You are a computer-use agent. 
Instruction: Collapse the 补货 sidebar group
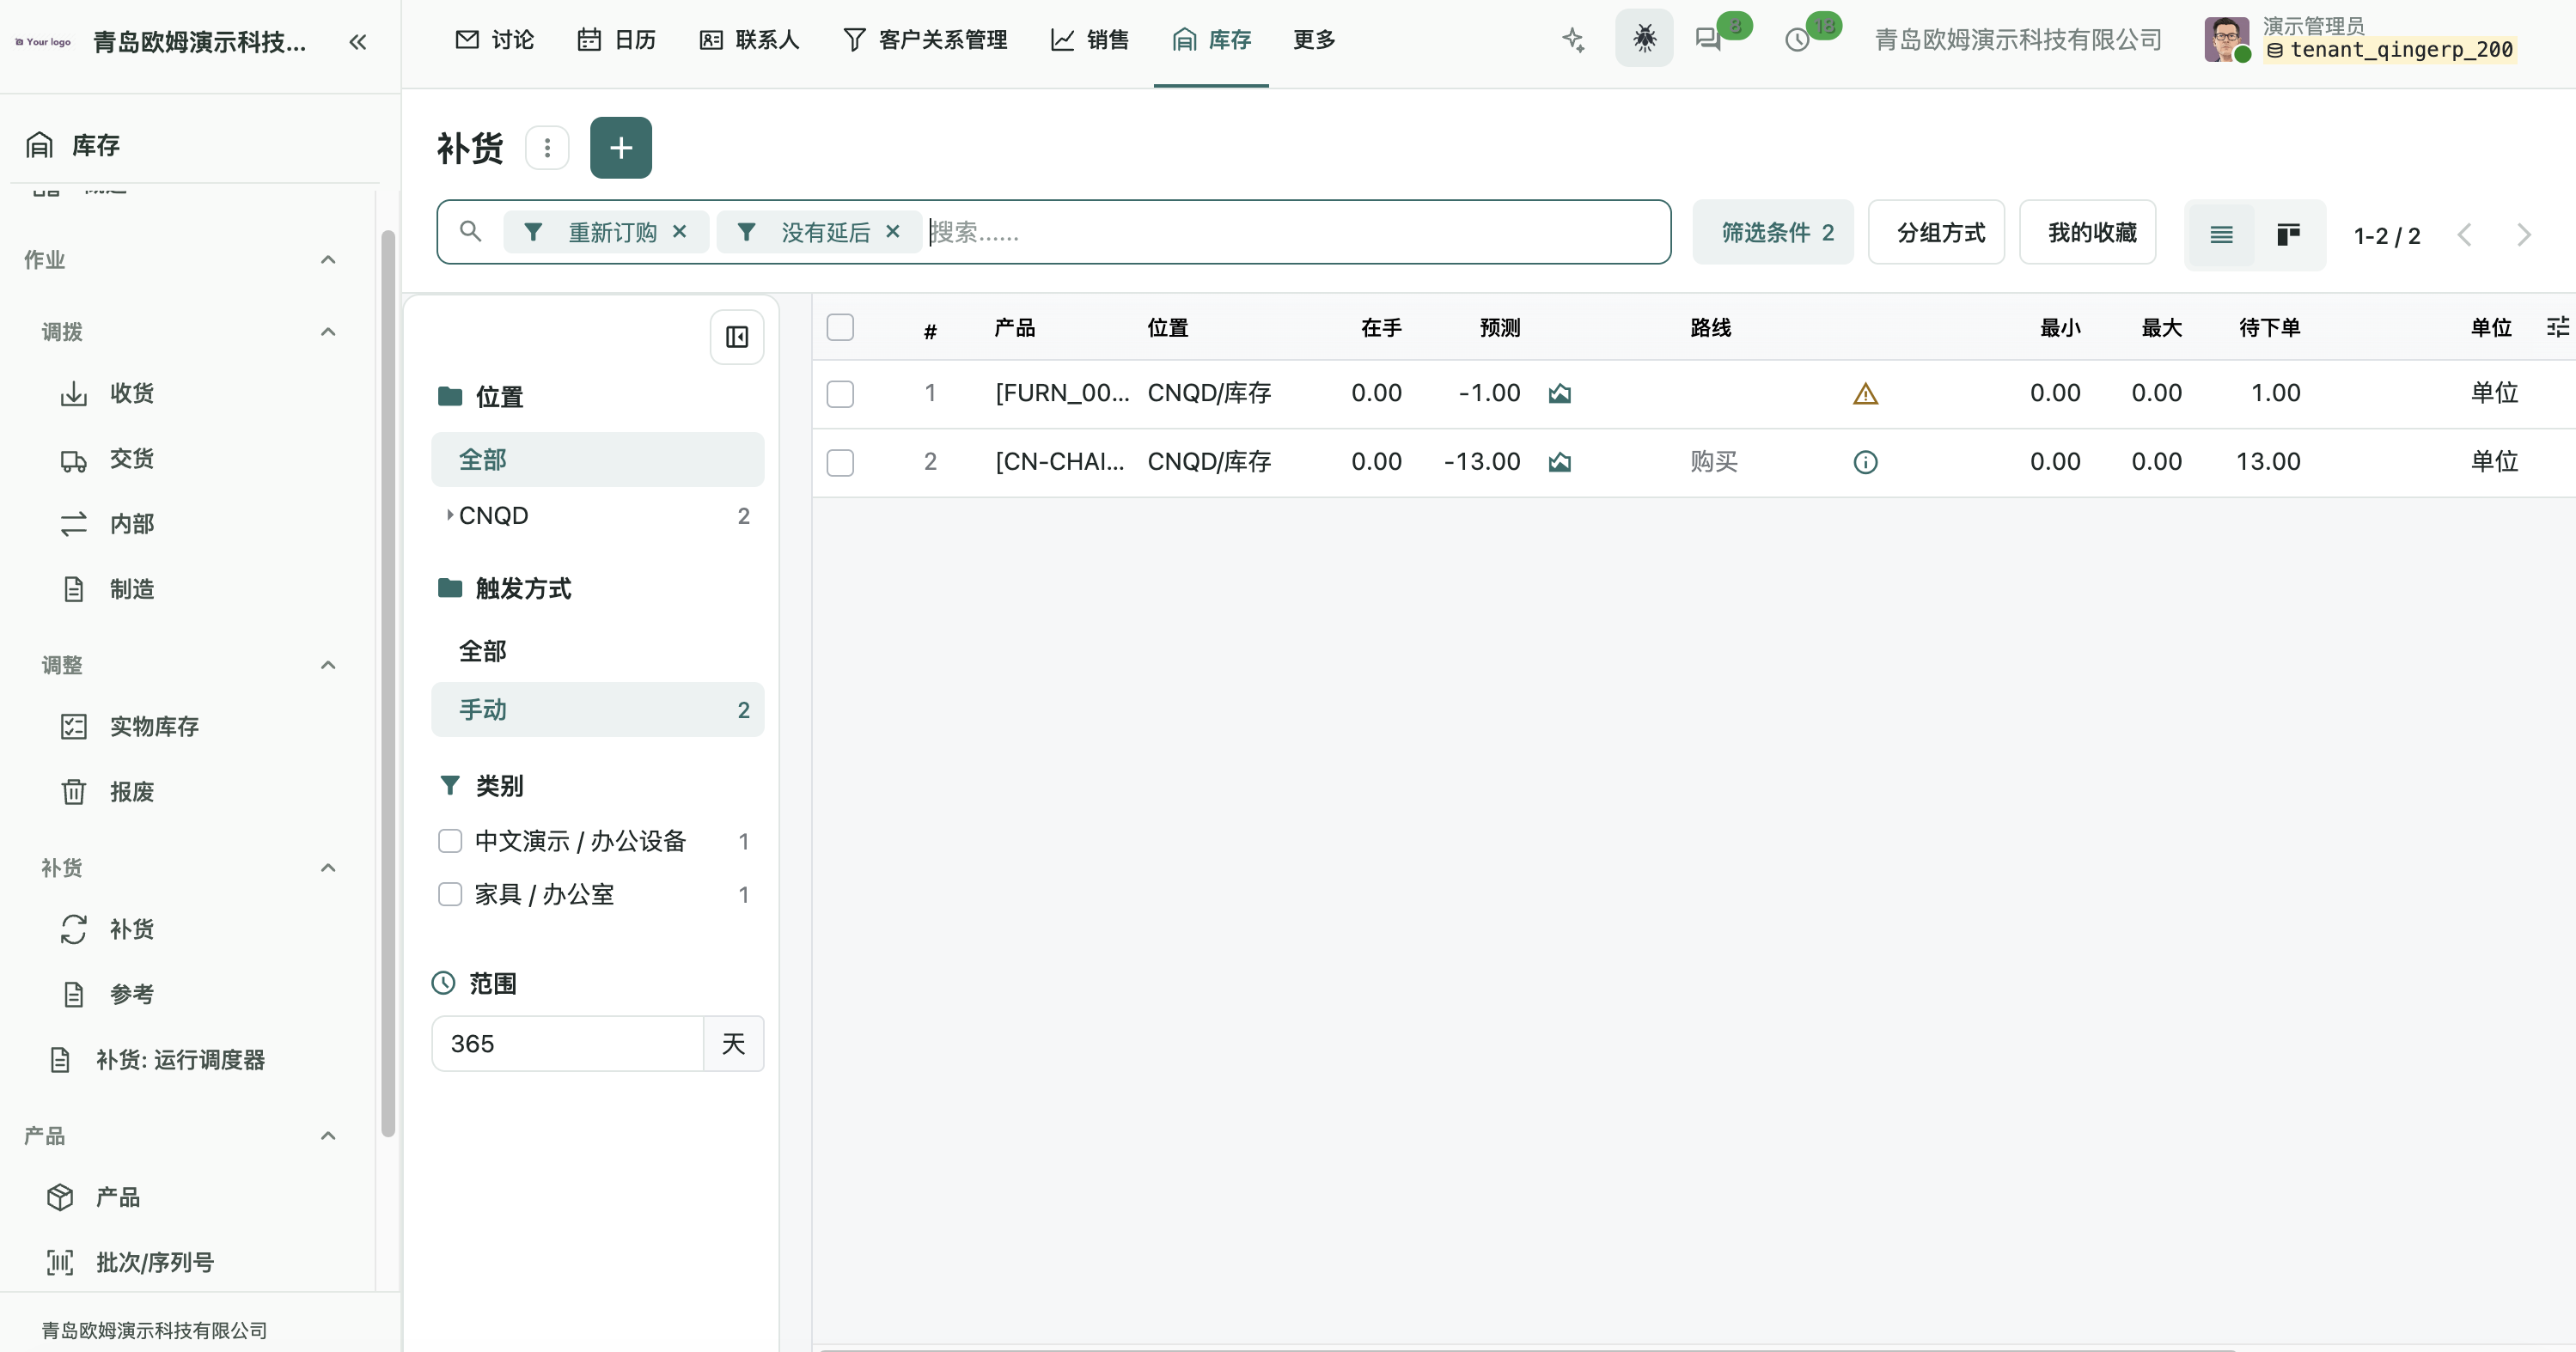(x=328, y=868)
